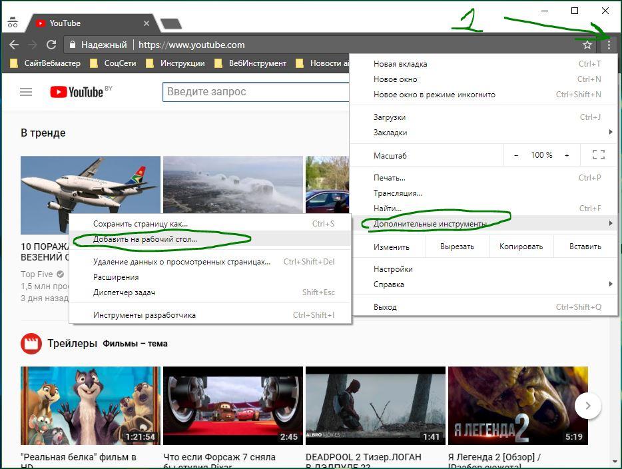
Task: Click Я Легенда 2 [Обзор] title
Action: pyautogui.click(x=494, y=461)
